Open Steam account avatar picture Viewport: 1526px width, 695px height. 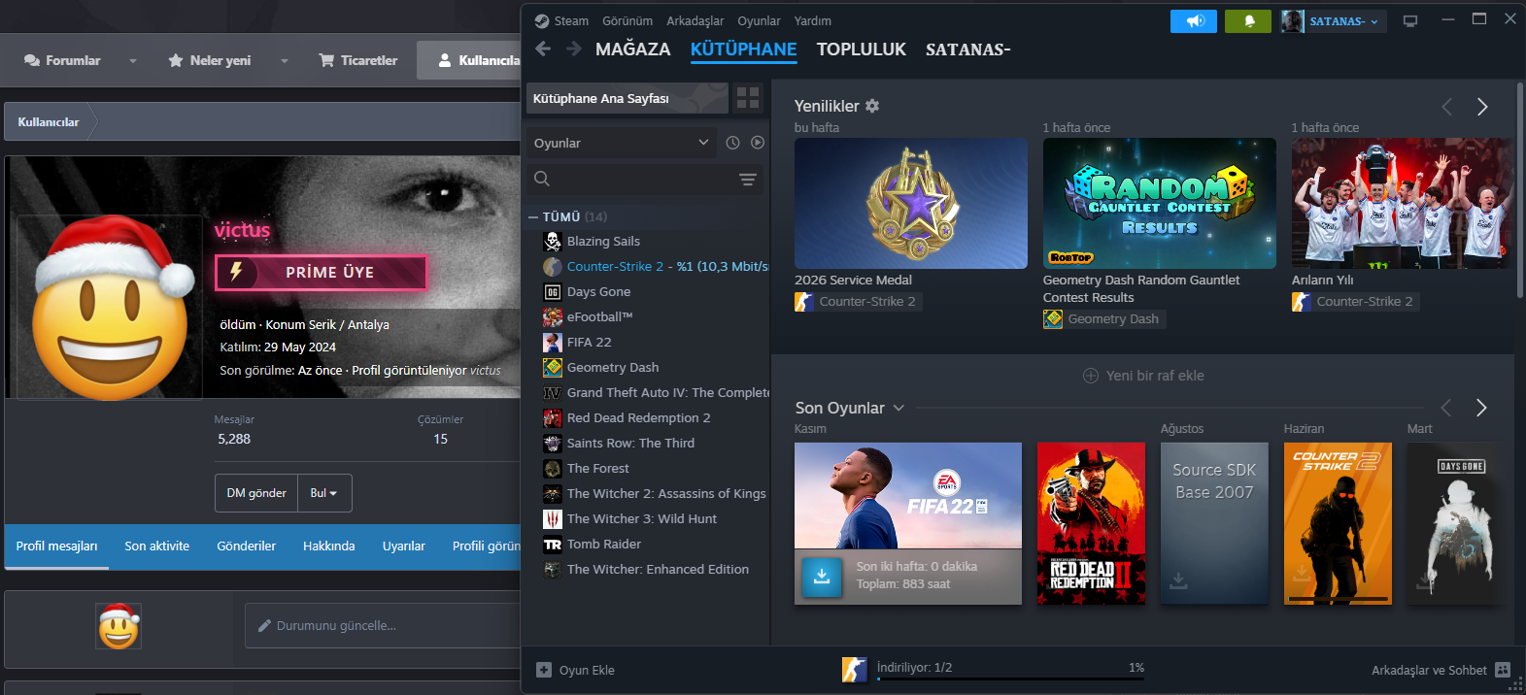[1293, 20]
